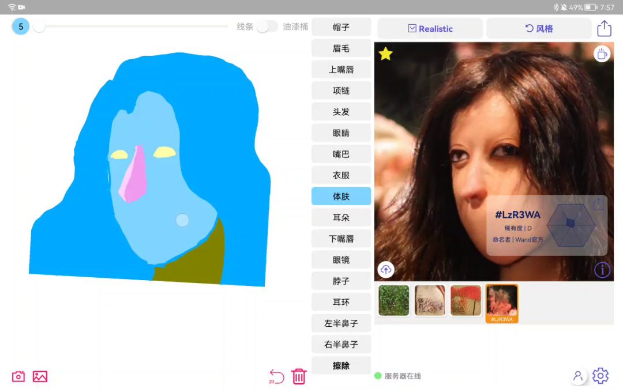Undo the last drawing stroke
The image size is (623, 389).
277,377
